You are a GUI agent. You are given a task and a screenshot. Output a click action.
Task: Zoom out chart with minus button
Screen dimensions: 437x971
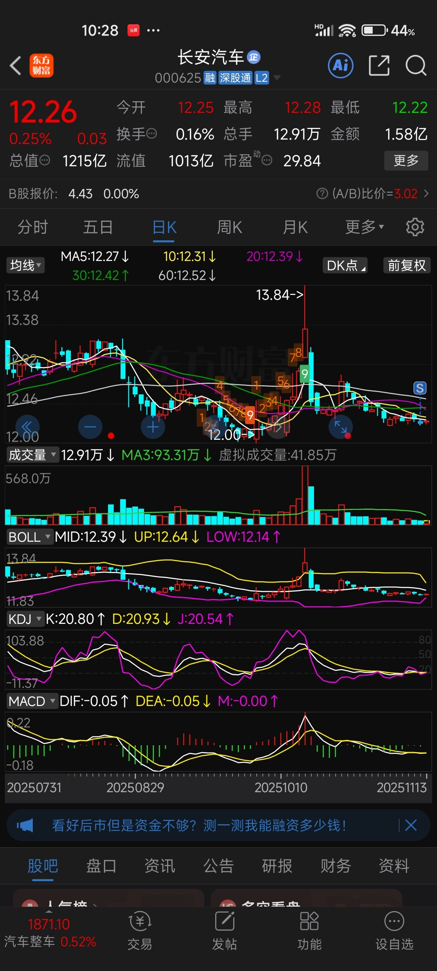90,427
